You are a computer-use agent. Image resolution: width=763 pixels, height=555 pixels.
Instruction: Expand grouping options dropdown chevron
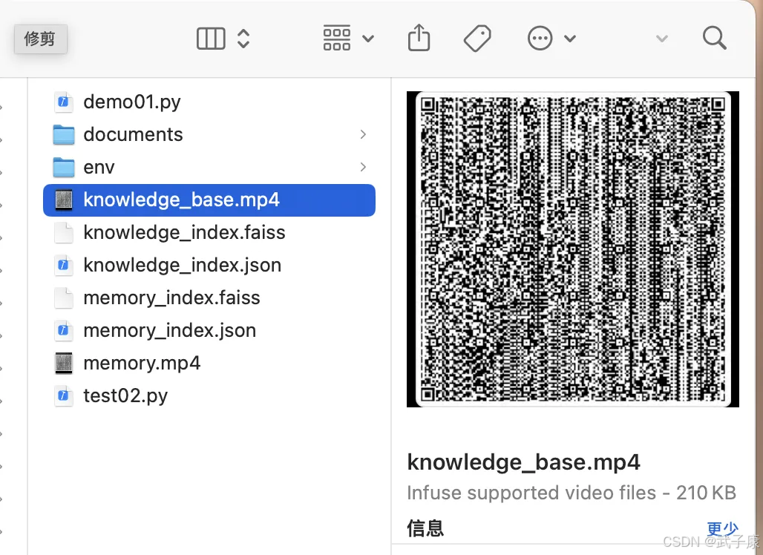pos(368,39)
